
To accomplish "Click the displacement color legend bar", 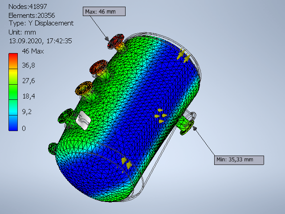I will tap(13, 92).
